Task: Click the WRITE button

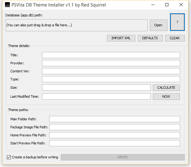Action: coord(123,157)
